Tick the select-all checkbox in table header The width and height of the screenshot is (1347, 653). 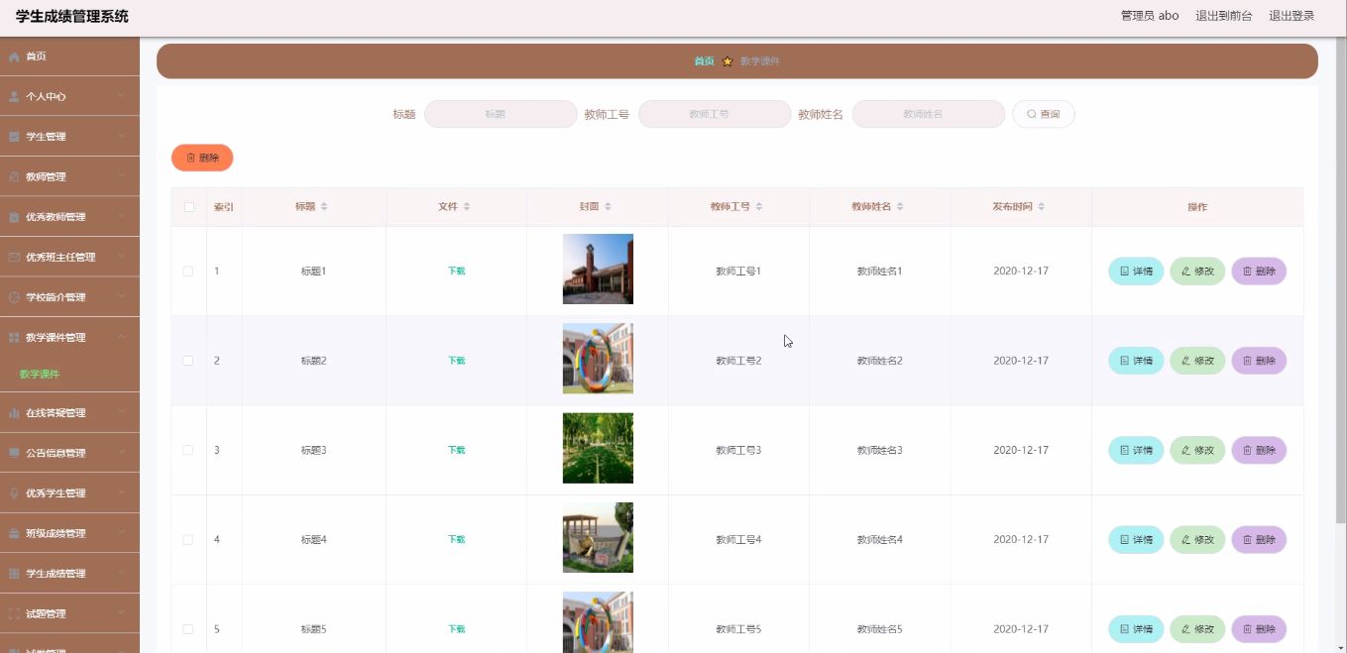coord(188,207)
